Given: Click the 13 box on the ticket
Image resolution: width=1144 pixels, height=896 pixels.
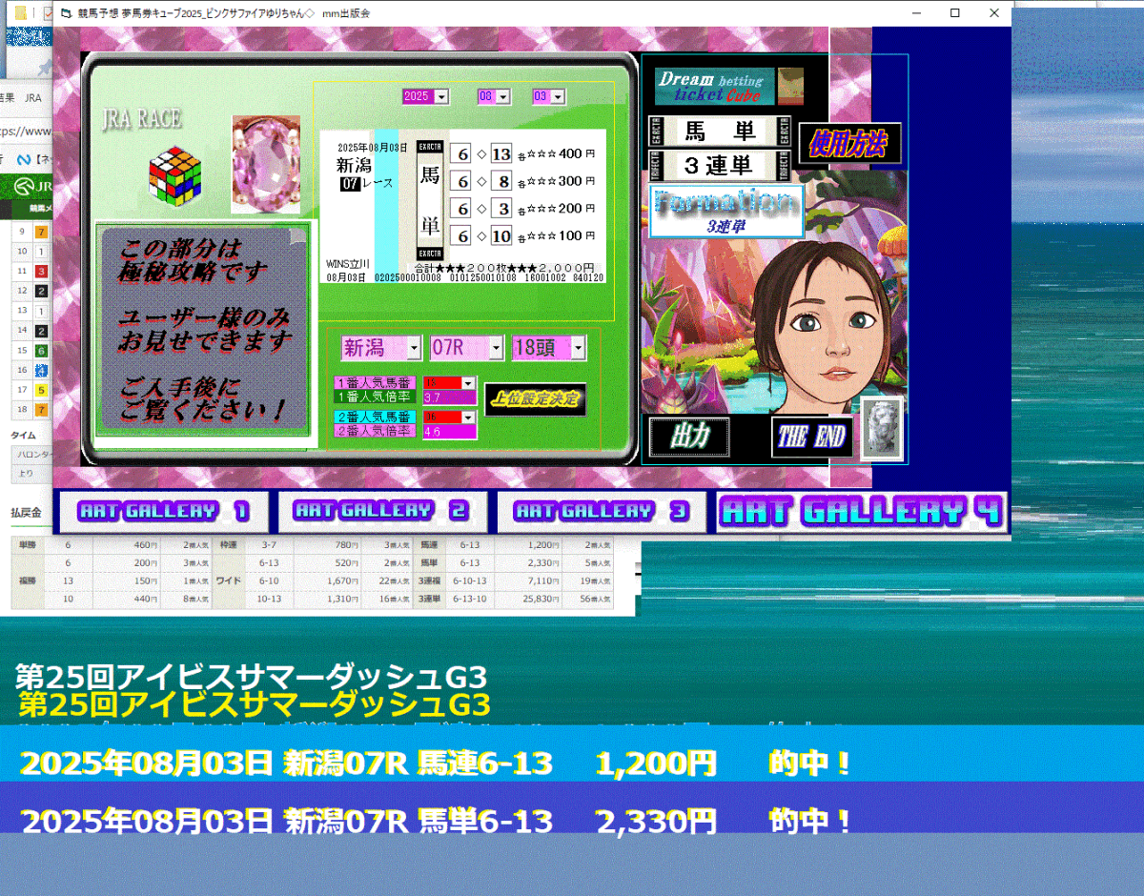Looking at the screenshot, I should pyautogui.click(x=502, y=154).
